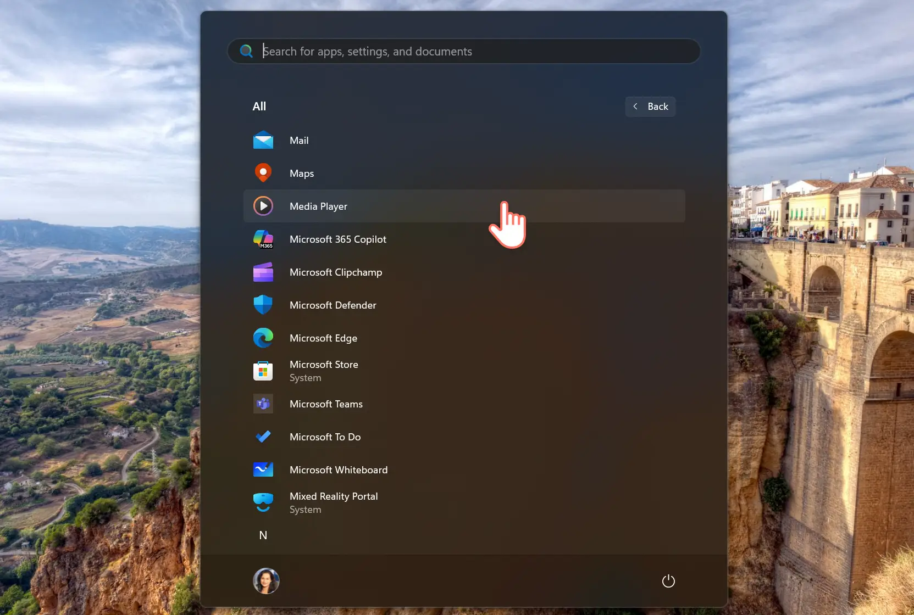This screenshot has width=914, height=615.
Task: Select the "Microsoft Defender" label
Action: click(x=333, y=305)
